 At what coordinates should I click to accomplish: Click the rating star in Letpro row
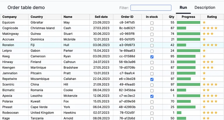(204, 50)
